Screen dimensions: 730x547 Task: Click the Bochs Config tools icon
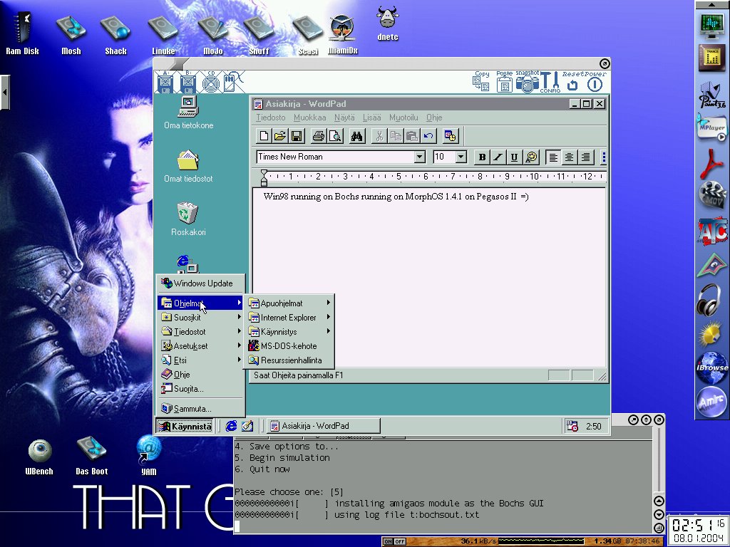coord(550,83)
